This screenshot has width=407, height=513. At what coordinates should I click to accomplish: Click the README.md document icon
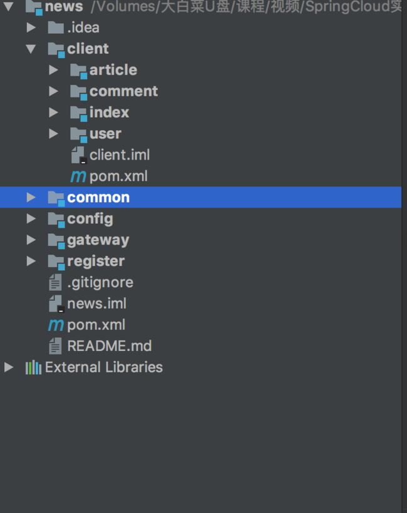55,346
